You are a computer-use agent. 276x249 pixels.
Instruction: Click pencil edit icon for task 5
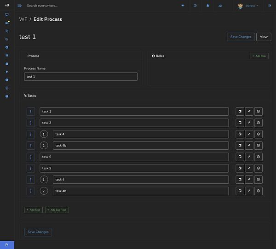pyautogui.click(x=249, y=157)
